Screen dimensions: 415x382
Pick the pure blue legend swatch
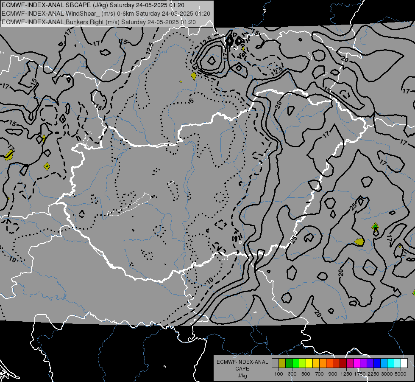click(377, 363)
